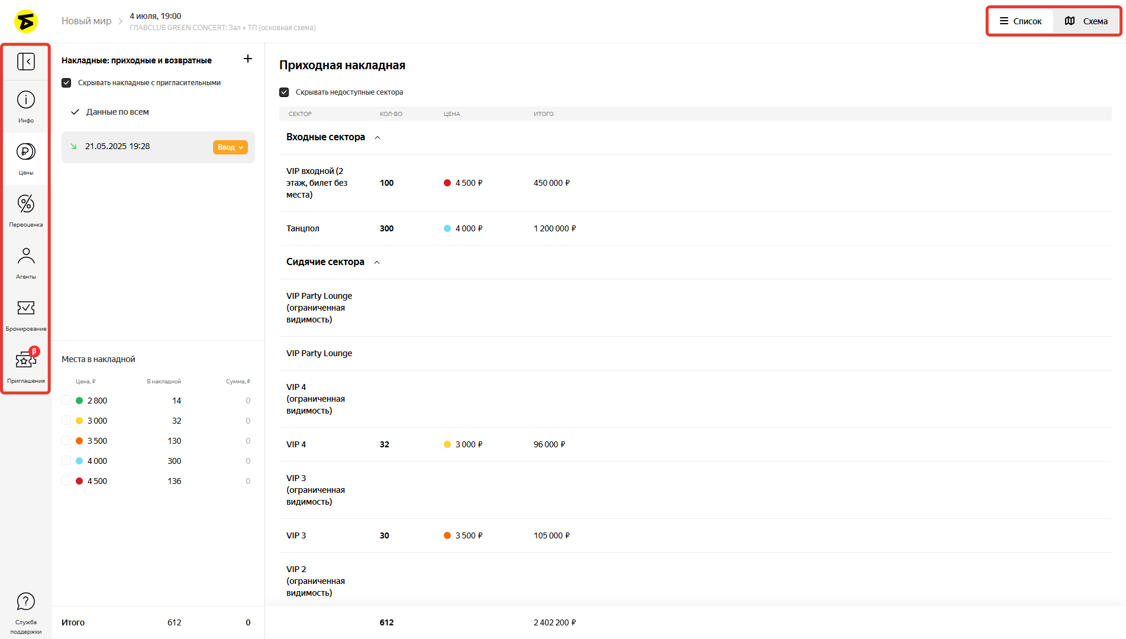Screen dimensions: 1126x639
Task: Switch to Схема view
Action: coord(1086,21)
